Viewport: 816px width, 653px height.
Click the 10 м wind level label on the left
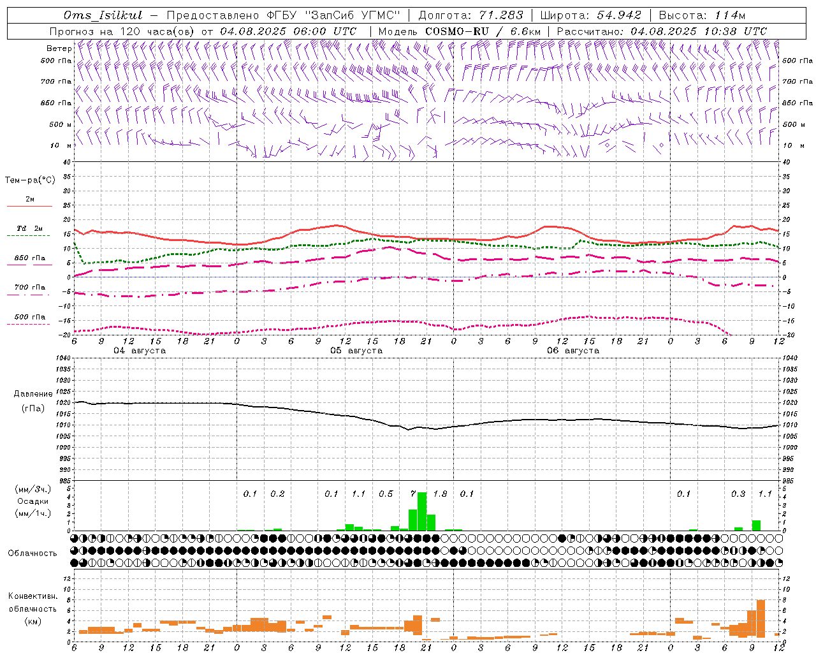(62, 145)
